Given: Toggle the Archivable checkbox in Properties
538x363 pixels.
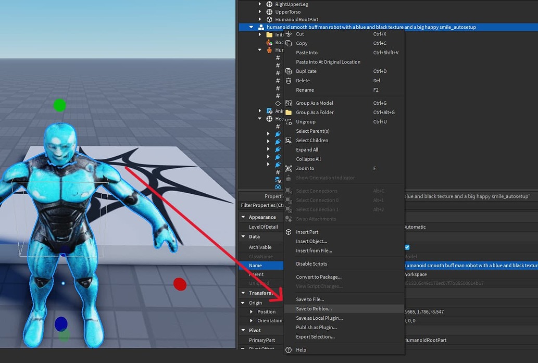Looking at the screenshot, I should [x=406, y=247].
